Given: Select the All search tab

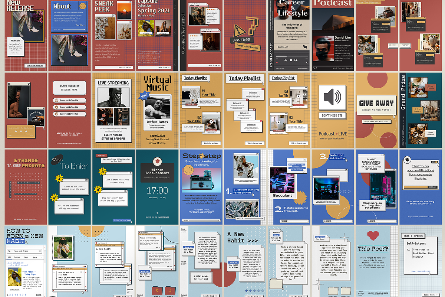Looking at the screenshot, I should 9,257.
